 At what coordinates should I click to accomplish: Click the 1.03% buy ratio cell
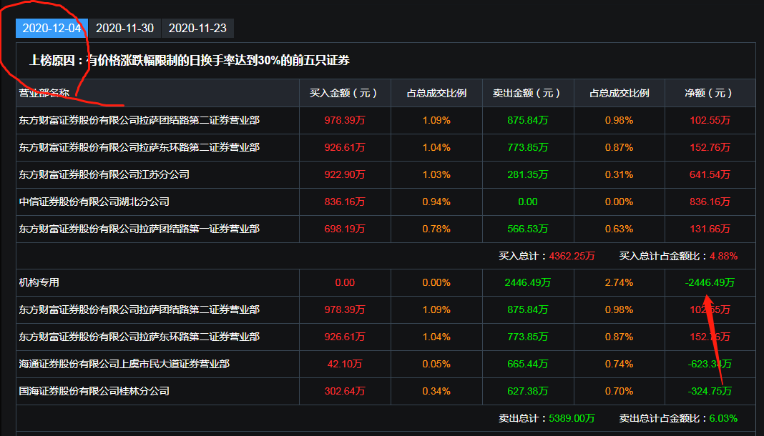tap(436, 174)
